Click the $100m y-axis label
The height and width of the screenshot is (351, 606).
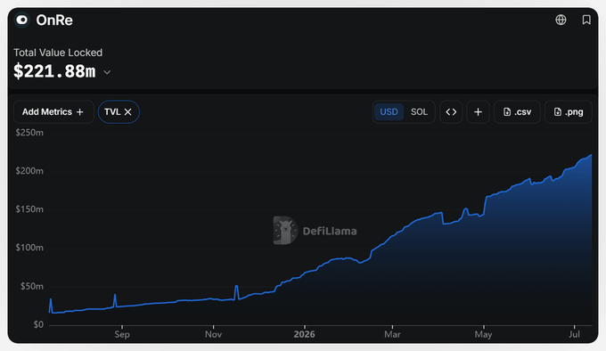tap(29, 248)
